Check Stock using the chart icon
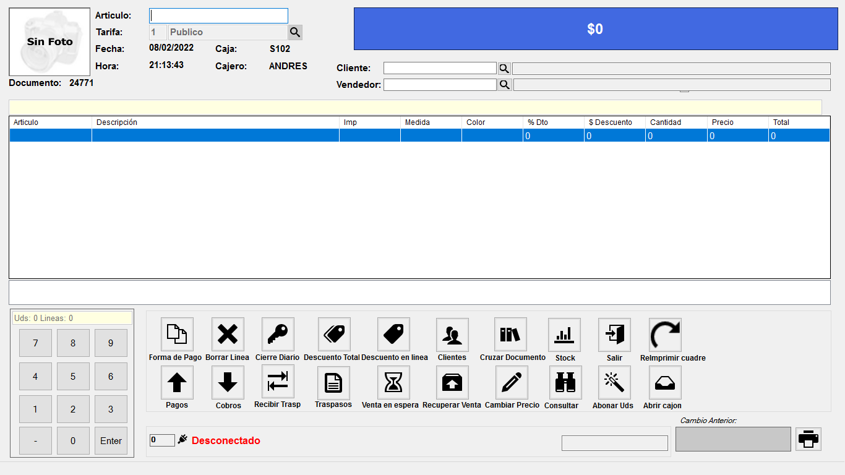The width and height of the screenshot is (845, 475). pos(564,335)
